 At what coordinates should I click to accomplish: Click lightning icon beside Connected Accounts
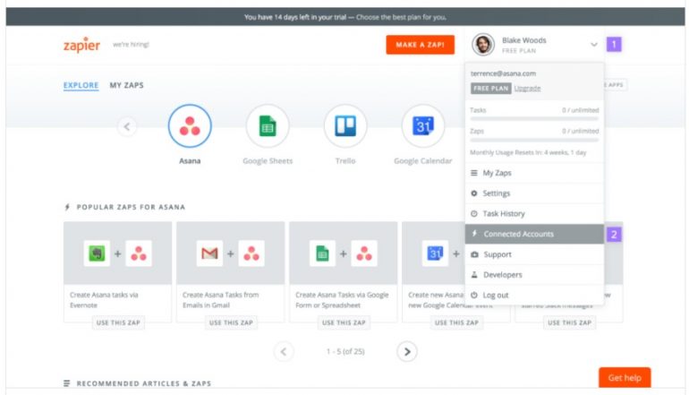pyautogui.click(x=474, y=234)
